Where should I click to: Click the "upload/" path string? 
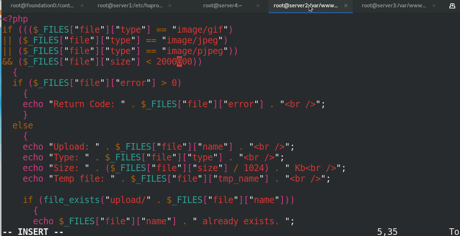click(128, 200)
